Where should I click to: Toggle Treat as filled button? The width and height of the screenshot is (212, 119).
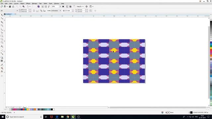pos(90,11)
